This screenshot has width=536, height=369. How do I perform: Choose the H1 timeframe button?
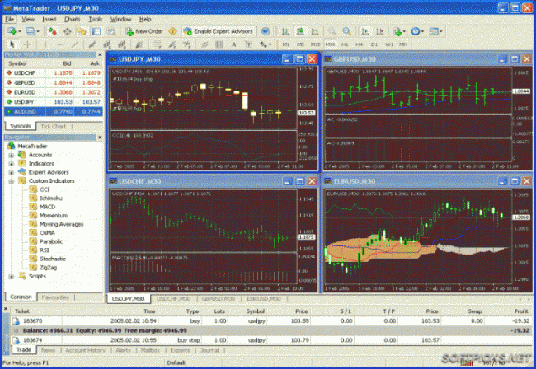[345, 44]
